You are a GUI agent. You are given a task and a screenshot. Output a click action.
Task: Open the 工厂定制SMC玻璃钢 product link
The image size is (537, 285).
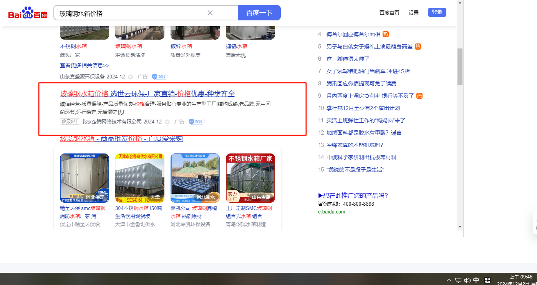249,212
